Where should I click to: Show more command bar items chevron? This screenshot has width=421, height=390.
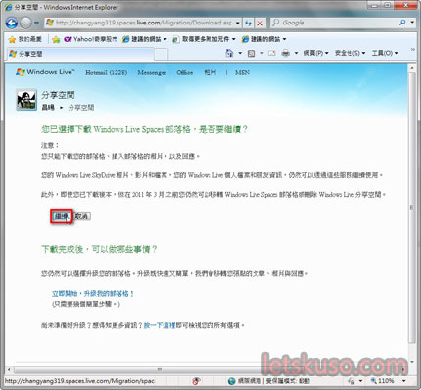coord(413,50)
